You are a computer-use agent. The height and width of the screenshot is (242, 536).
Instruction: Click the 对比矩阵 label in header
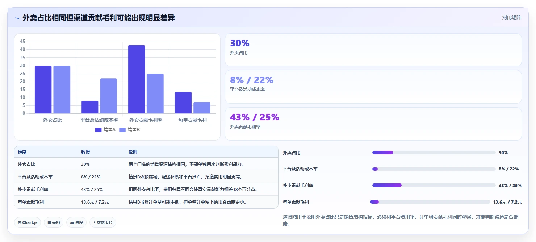coord(512,17)
